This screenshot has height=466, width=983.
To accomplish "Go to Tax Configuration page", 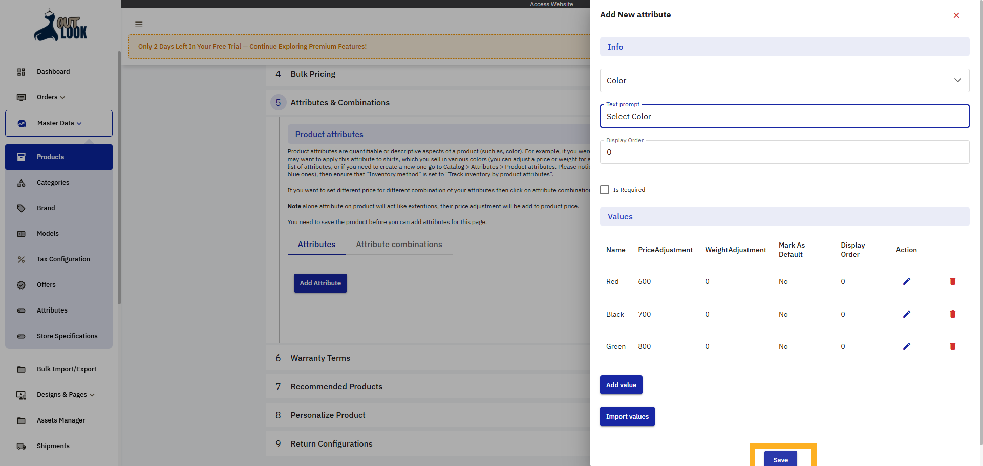I will coord(63,259).
